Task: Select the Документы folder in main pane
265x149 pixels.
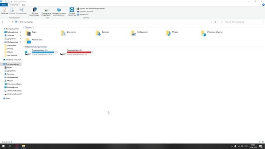Action: click(x=68, y=33)
